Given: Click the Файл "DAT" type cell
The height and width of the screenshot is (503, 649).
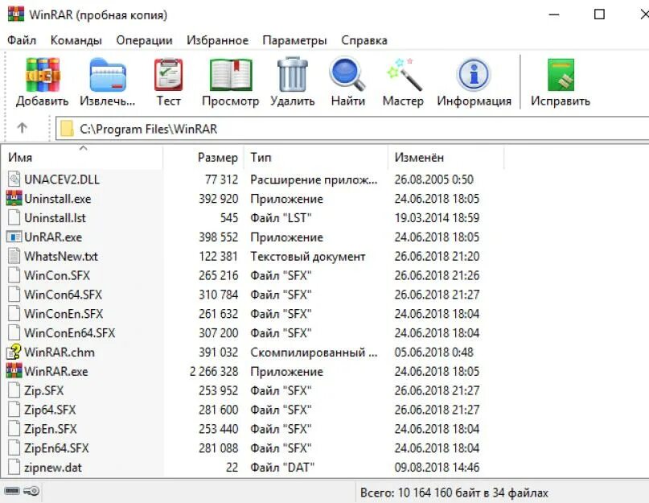Looking at the screenshot, I should click(281, 468).
